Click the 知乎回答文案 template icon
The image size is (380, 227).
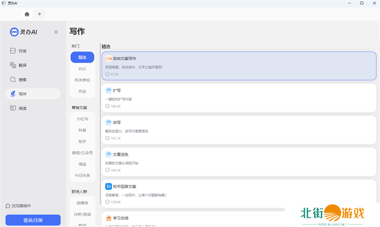(108, 187)
